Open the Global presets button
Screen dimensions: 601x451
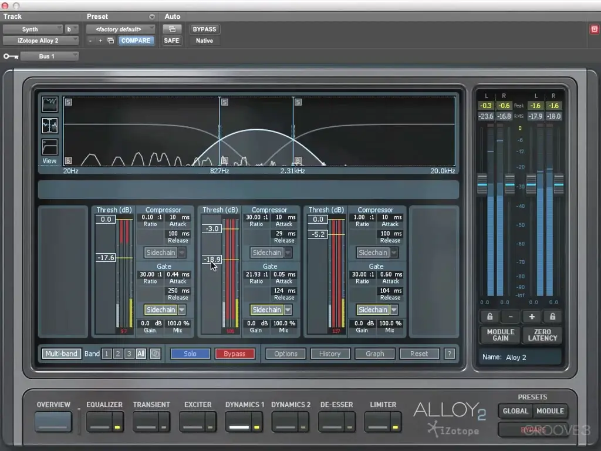(x=515, y=411)
